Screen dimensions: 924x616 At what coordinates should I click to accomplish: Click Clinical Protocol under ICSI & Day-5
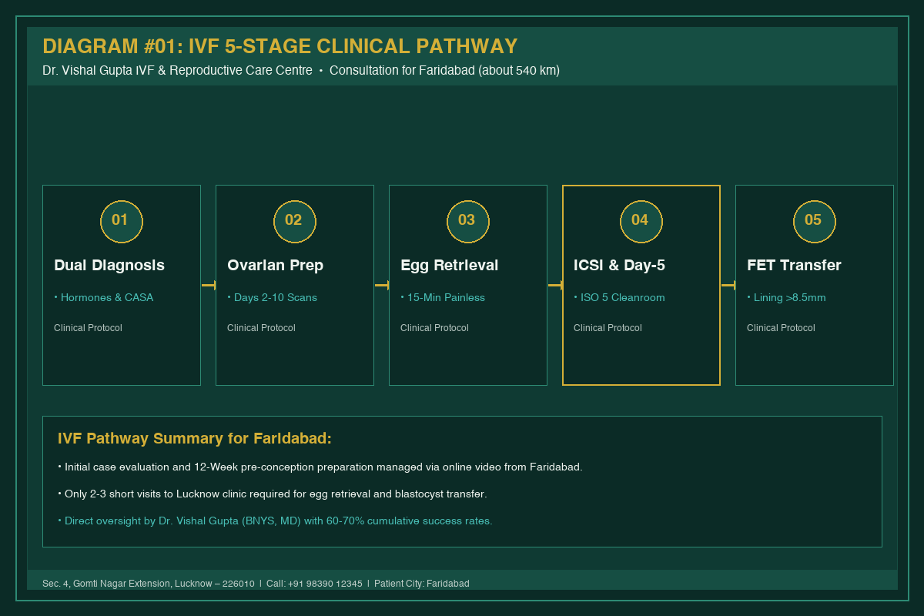[608, 328]
